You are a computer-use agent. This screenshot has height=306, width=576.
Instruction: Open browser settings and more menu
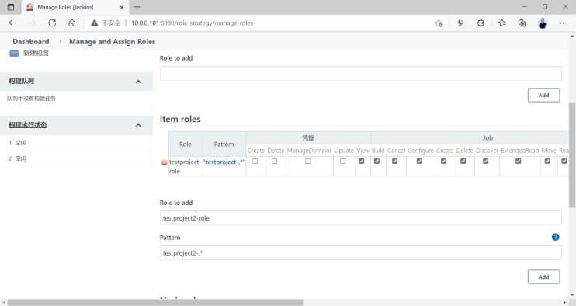click(x=563, y=23)
